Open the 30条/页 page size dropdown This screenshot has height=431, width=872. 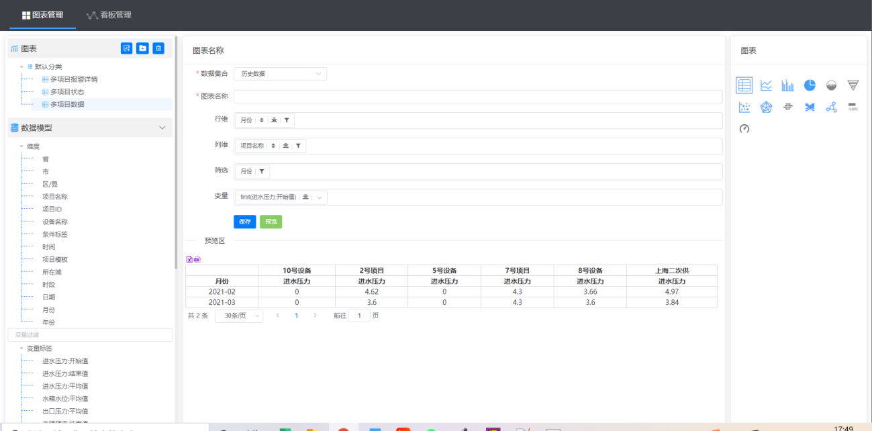(239, 316)
